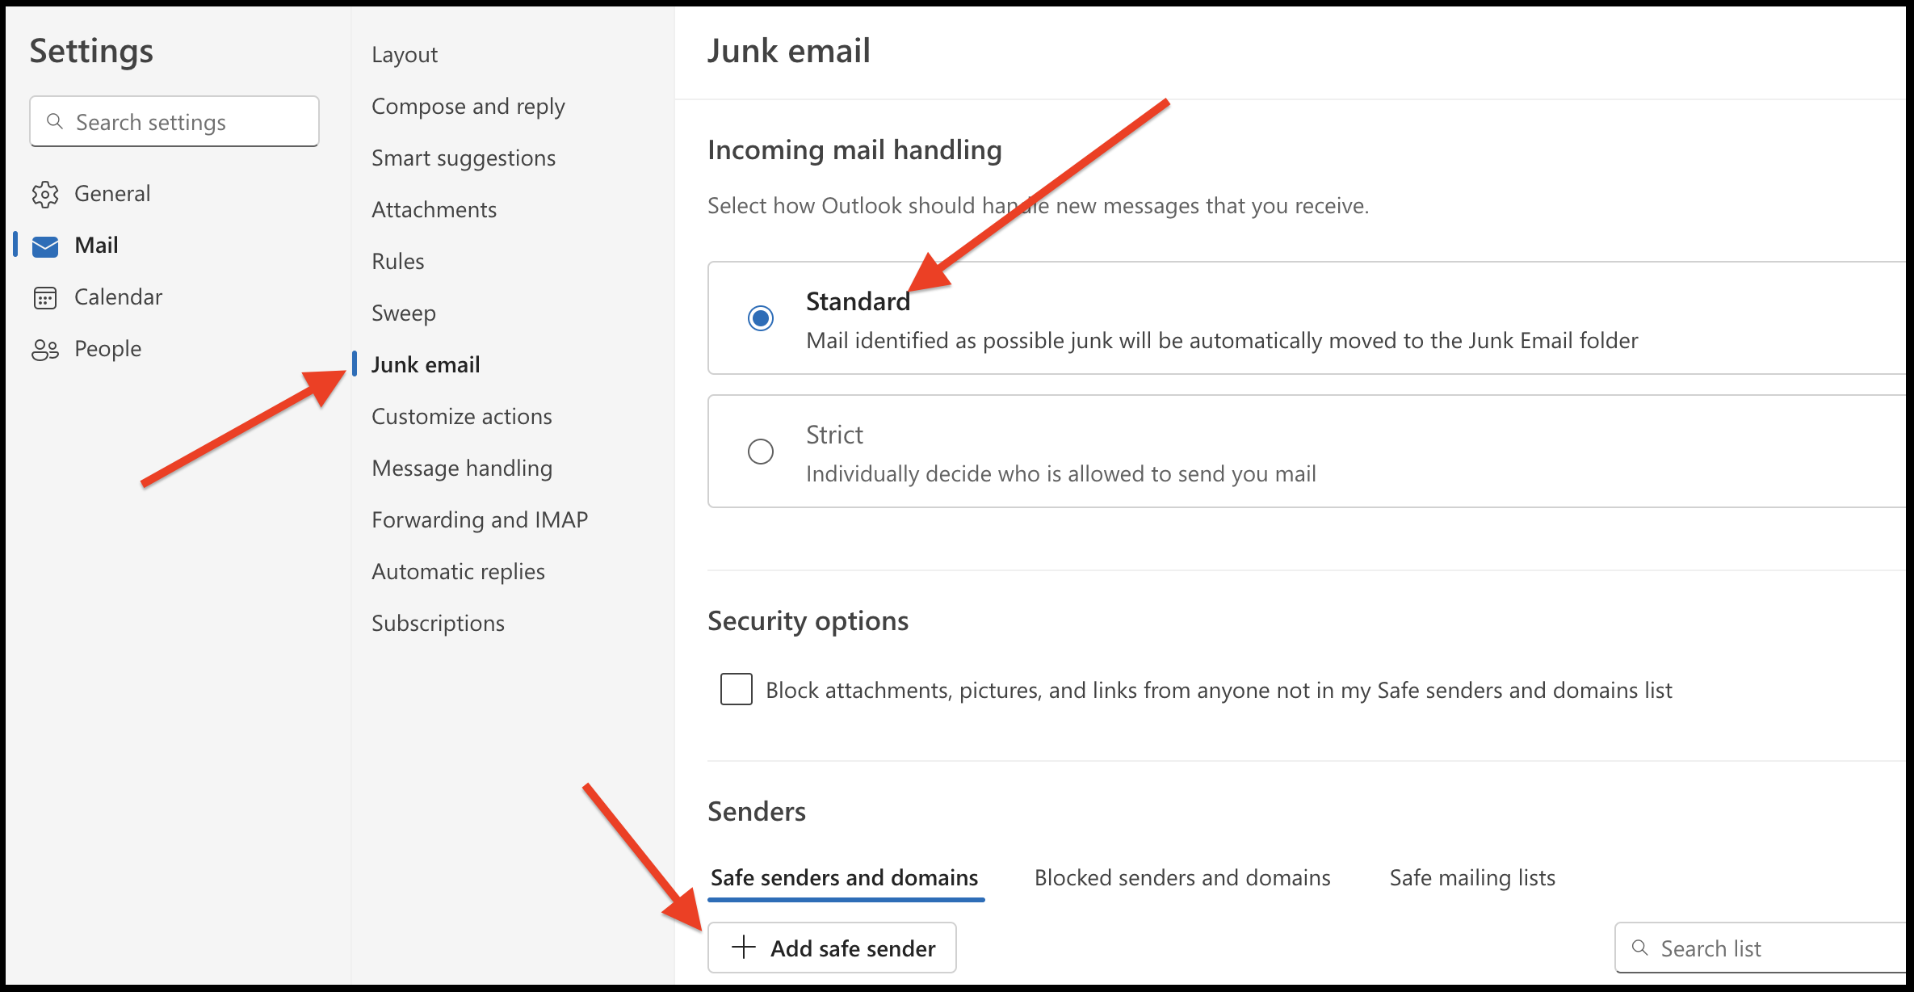
Task: Focus the Search settings text box
Action: (x=174, y=121)
